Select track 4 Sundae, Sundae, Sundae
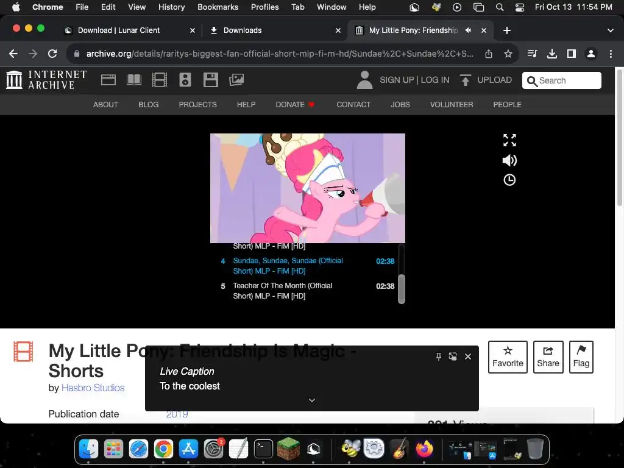 click(308, 266)
